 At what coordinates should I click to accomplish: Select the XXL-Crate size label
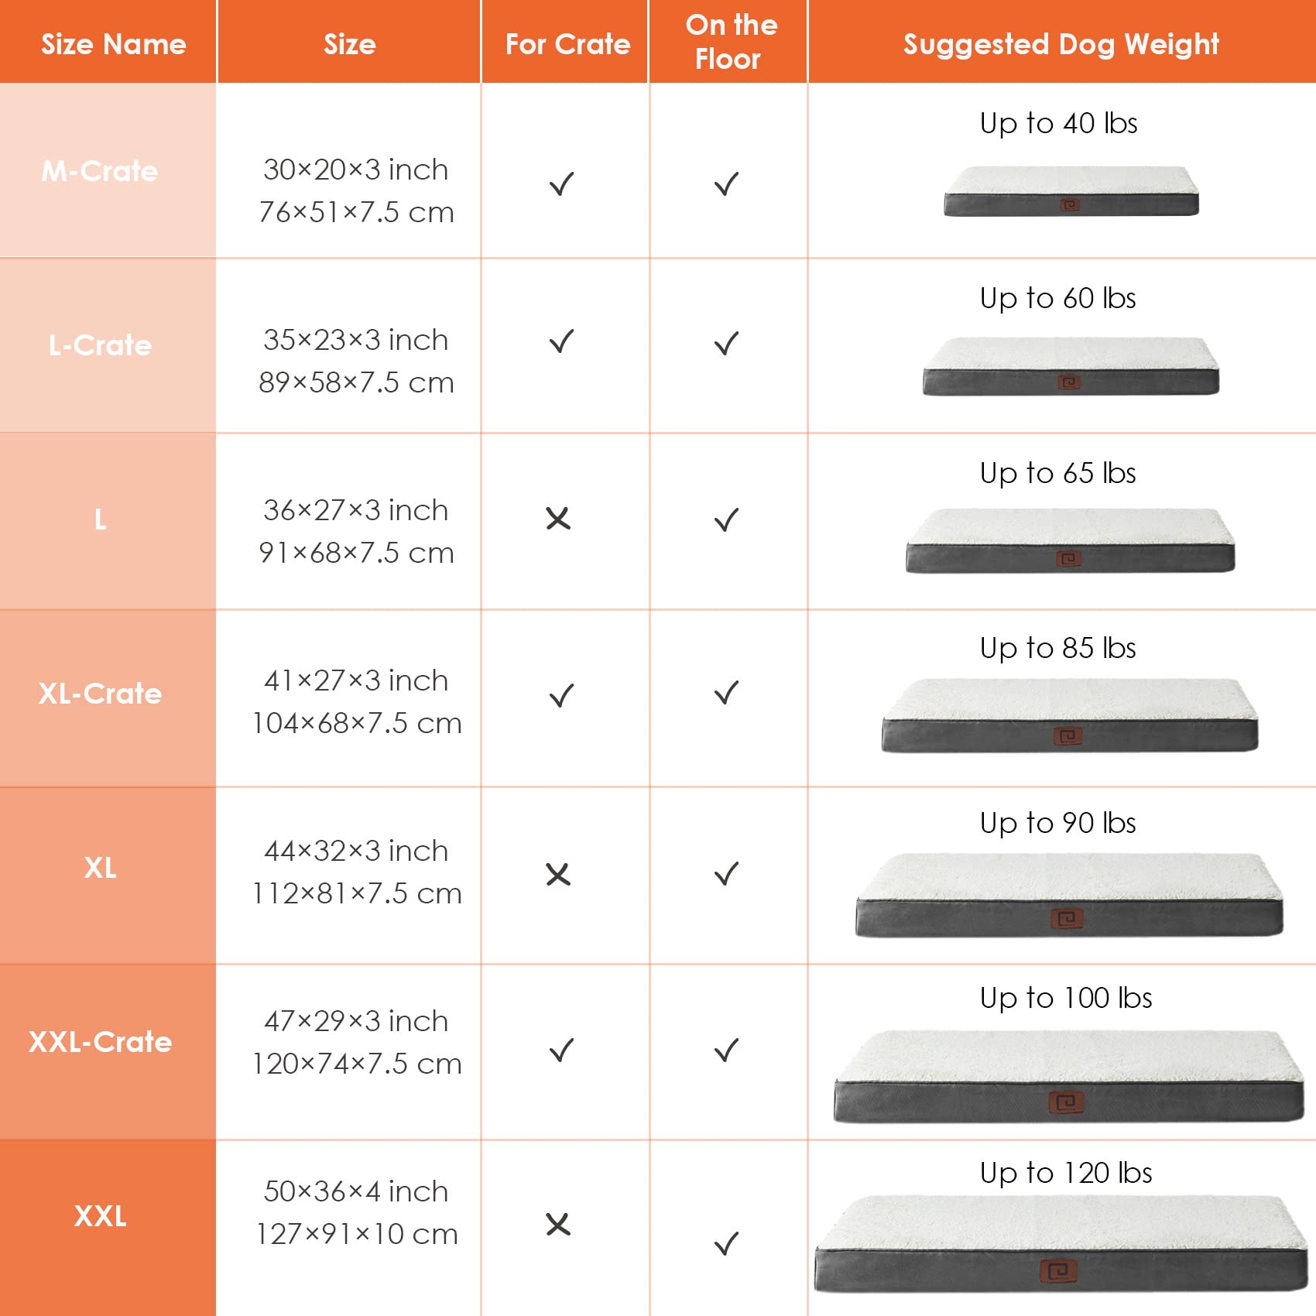tap(100, 1042)
